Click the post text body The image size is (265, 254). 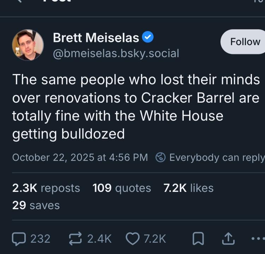pyautogui.click(x=136, y=107)
